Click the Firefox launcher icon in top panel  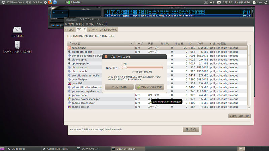click(50, 2)
